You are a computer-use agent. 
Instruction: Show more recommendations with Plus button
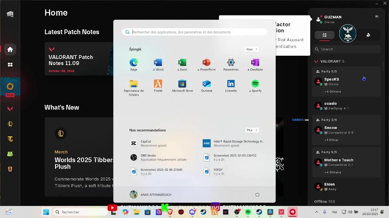pos(252,130)
